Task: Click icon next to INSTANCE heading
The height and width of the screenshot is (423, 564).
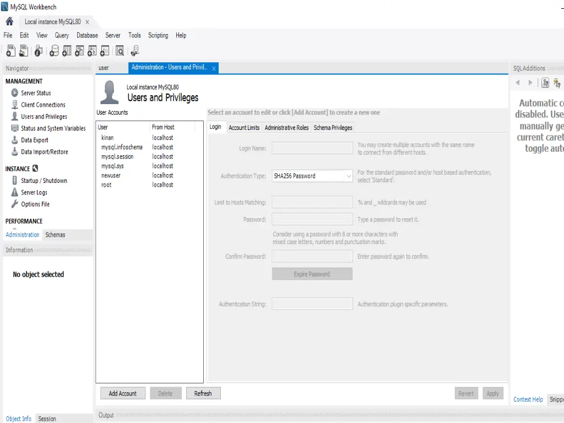Action: pyautogui.click(x=35, y=169)
